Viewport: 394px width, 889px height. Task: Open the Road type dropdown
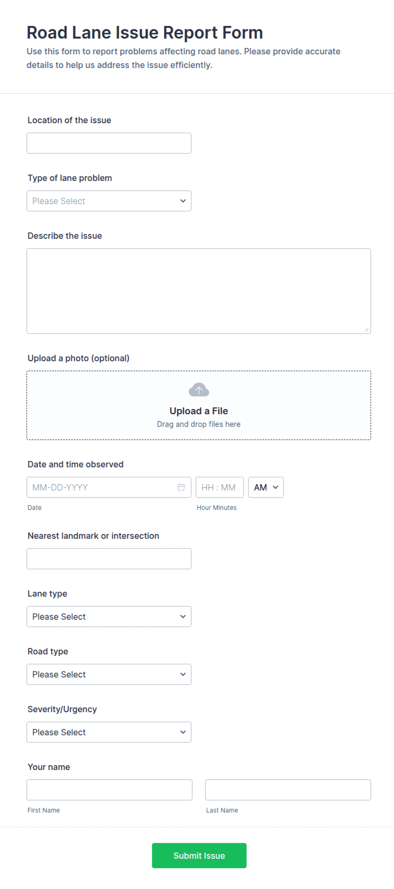pos(109,674)
